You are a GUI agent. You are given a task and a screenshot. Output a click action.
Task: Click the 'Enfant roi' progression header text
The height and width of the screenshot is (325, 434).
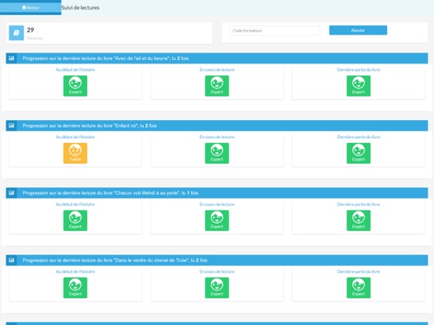click(x=90, y=126)
